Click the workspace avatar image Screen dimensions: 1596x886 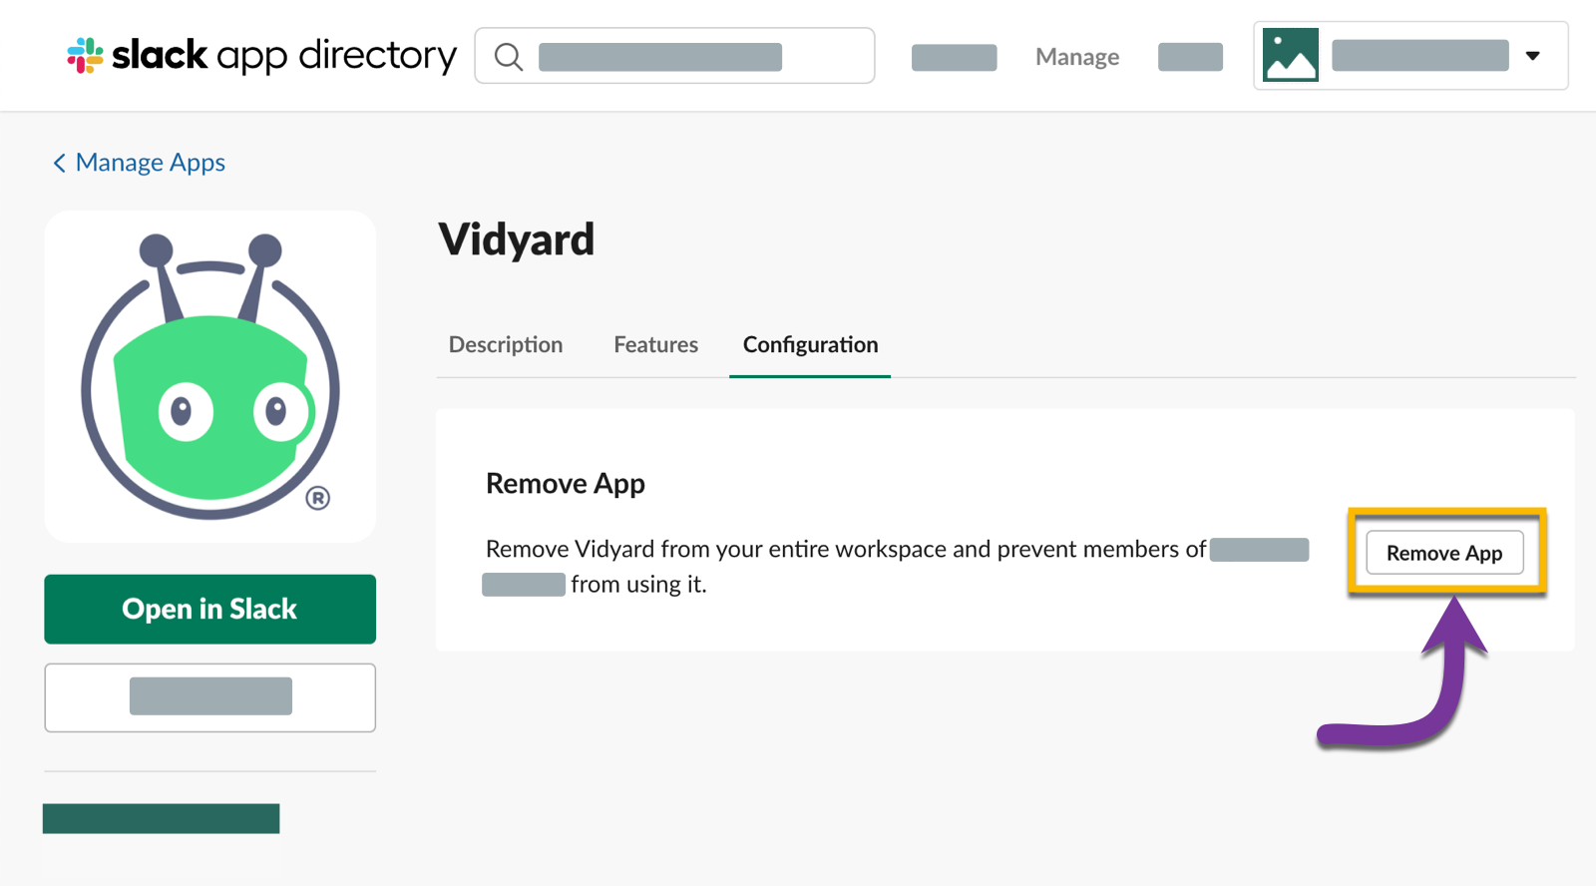[x=1291, y=55]
